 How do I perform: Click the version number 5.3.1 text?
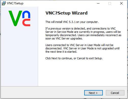tap(72, 22)
